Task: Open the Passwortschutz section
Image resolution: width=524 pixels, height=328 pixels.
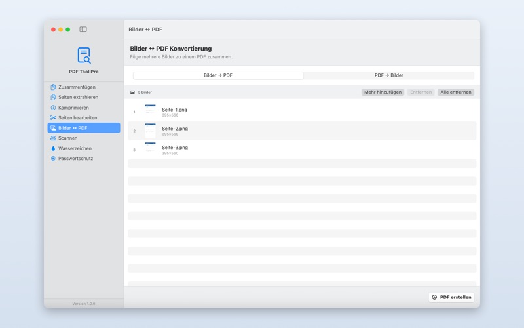Action: coord(84,159)
